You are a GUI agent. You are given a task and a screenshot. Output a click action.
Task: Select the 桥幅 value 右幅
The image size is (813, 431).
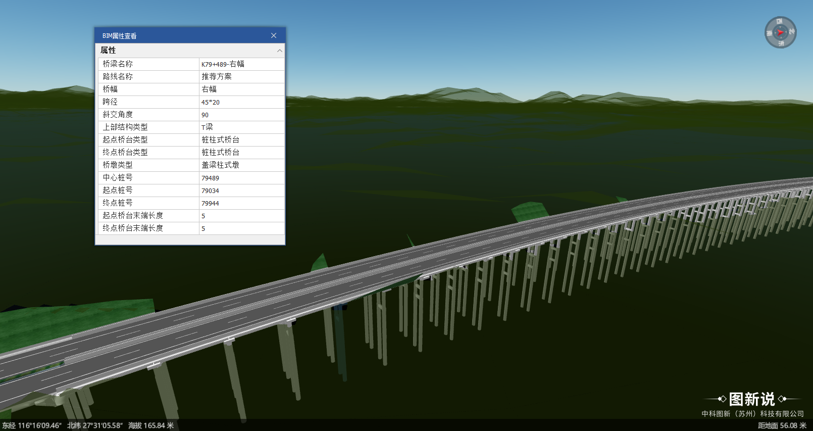point(242,89)
